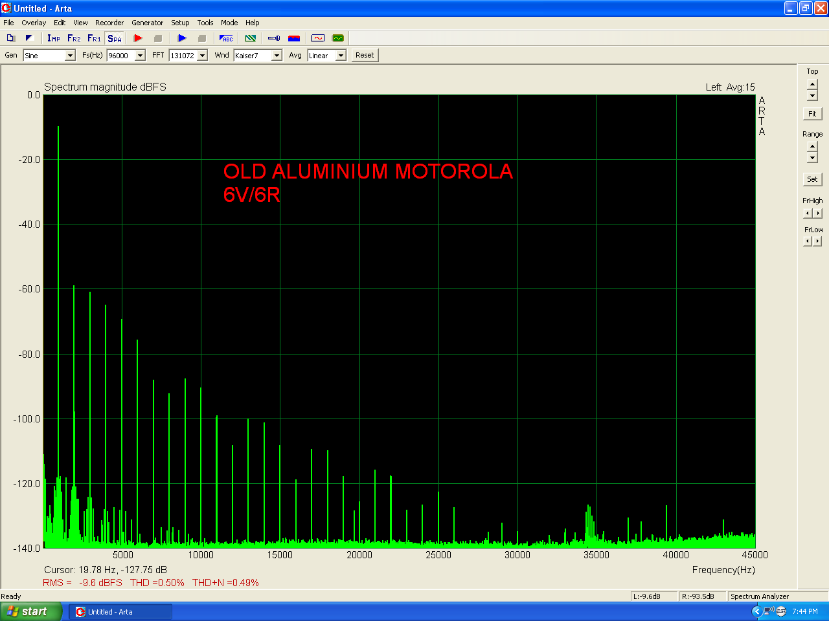Start recording with the red play arrow

(x=138, y=38)
